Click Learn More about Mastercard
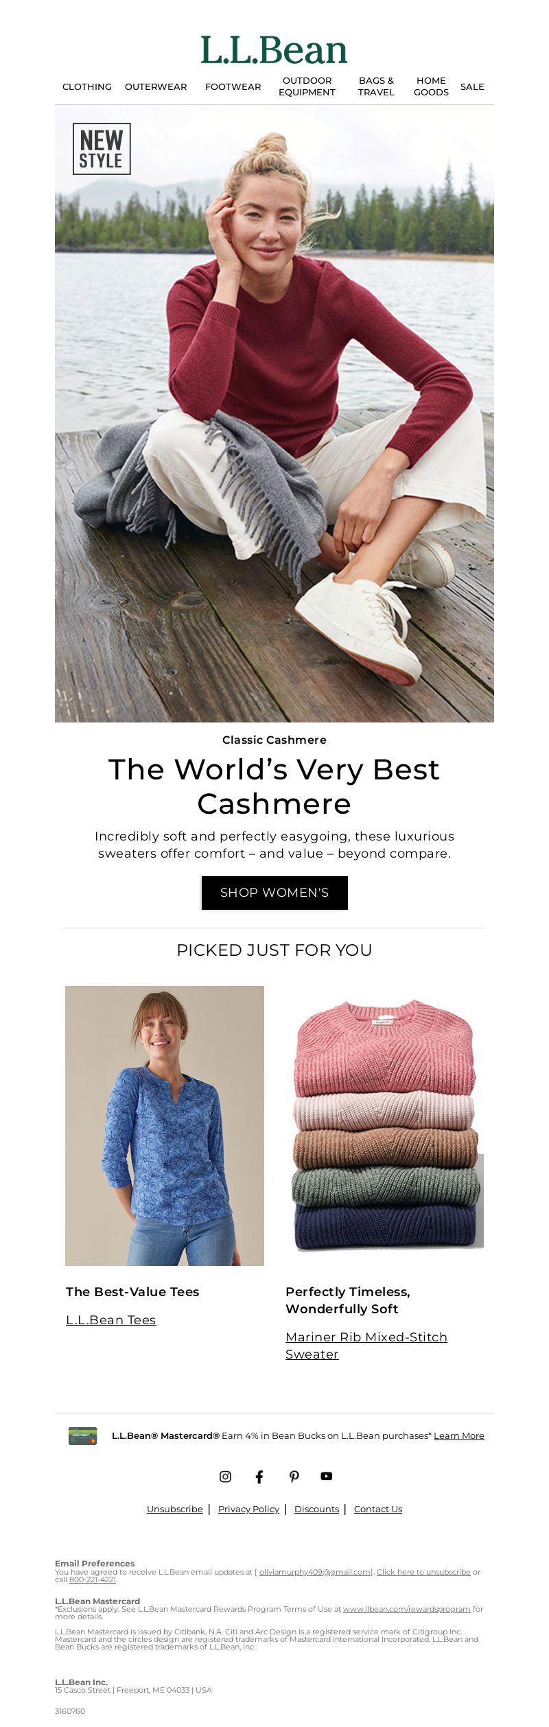549x1727 pixels. click(459, 1435)
